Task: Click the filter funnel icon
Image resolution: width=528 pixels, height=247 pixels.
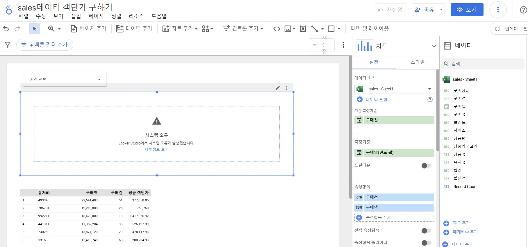Action: point(8,45)
